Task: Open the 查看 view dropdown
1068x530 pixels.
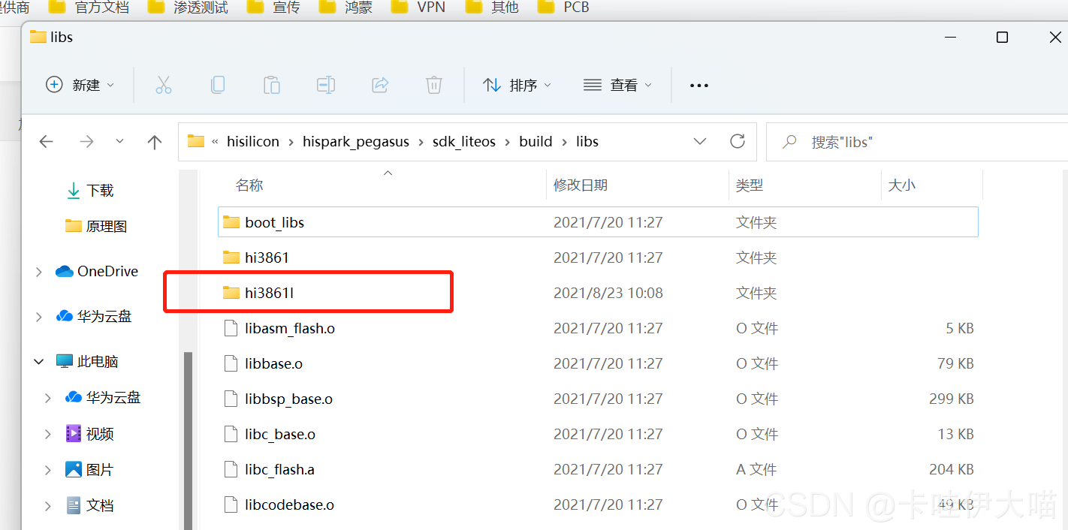Action: coord(617,85)
